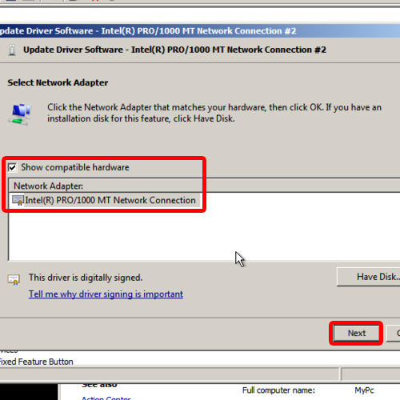Click the Full computer name label
The image size is (400, 400).
click(278, 390)
